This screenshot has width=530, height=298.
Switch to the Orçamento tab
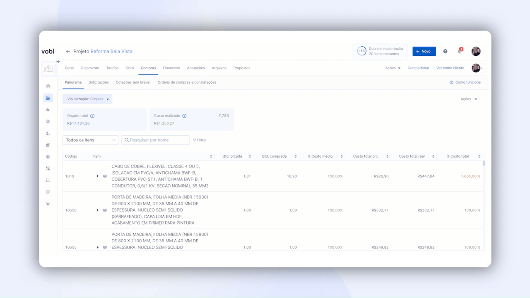click(x=90, y=68)
